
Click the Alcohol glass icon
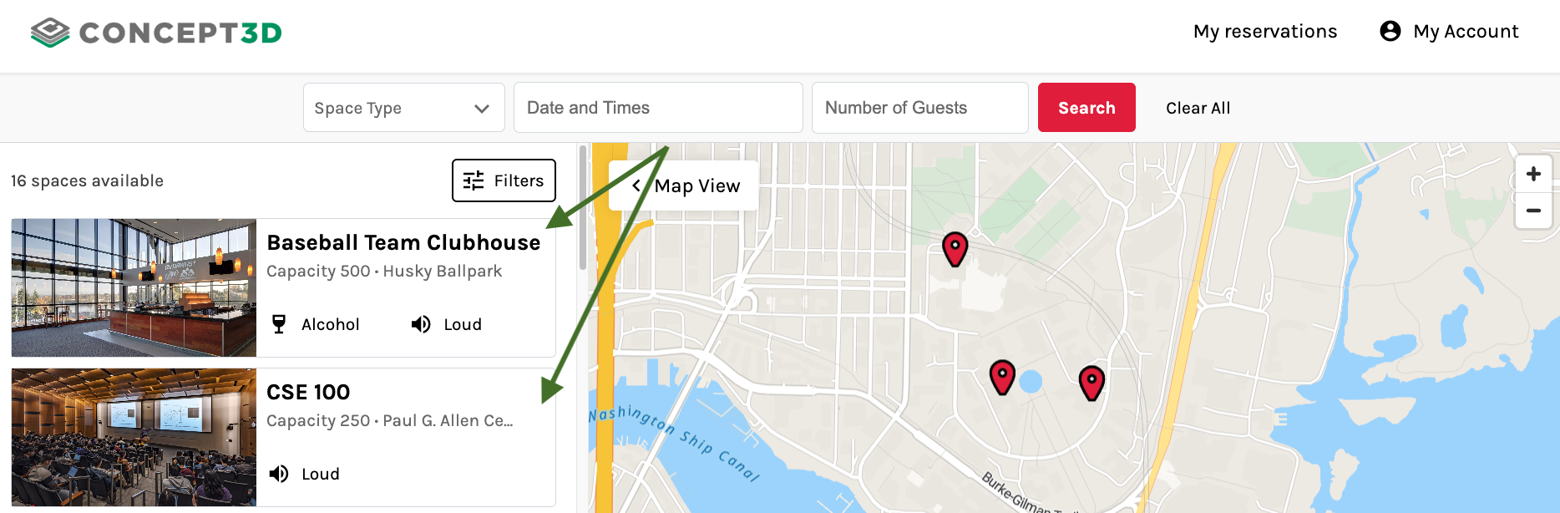point(279,324)
